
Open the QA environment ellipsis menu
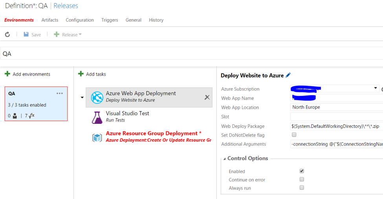point(60,94)
